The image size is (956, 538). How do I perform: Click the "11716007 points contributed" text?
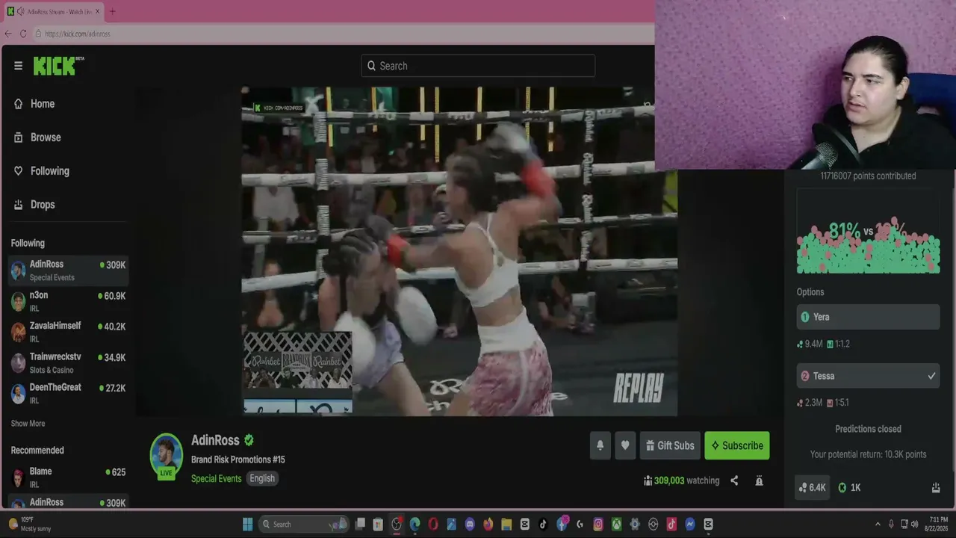(x=868, y=176)
